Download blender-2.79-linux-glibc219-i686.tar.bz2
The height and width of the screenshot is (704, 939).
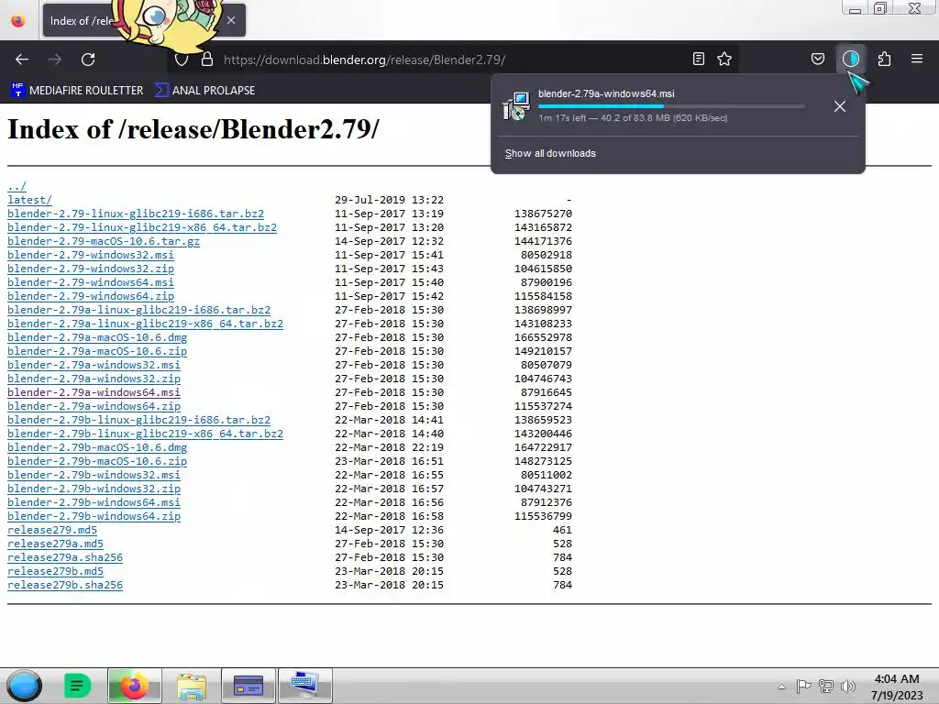(x=136, y=214)
